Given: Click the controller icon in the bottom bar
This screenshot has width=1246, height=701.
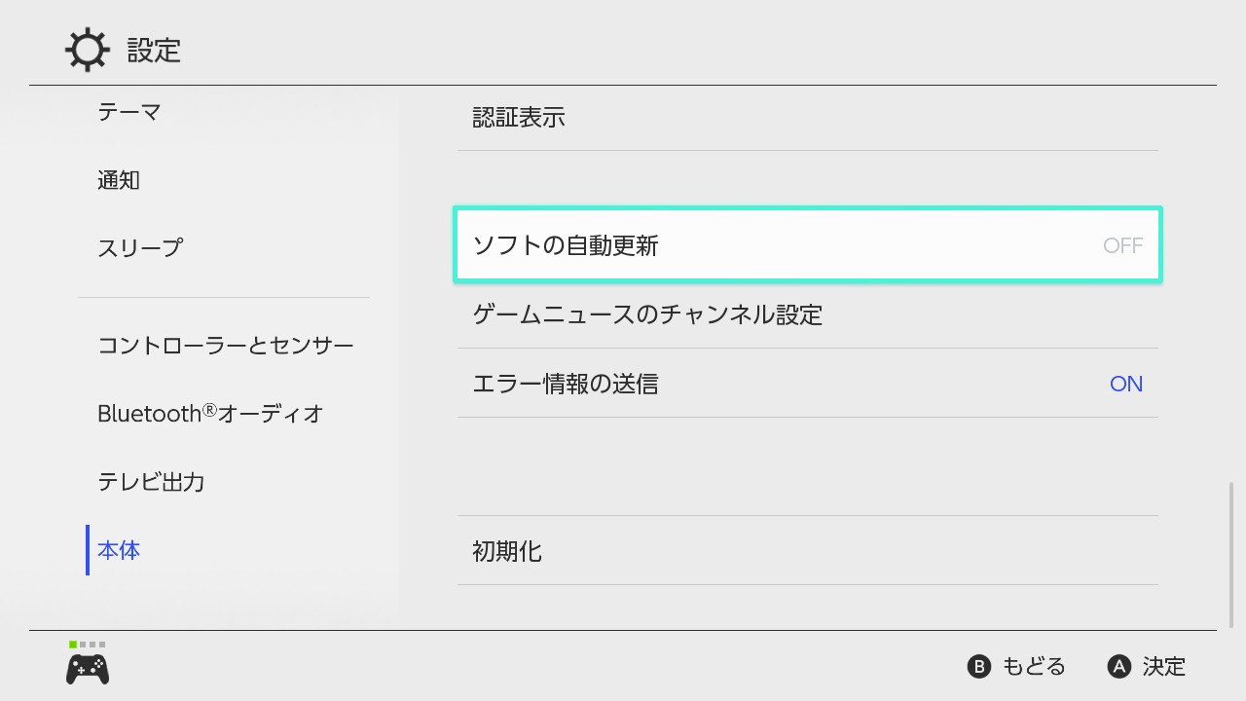Looking at the screenshot, I should tap(86, 669).
